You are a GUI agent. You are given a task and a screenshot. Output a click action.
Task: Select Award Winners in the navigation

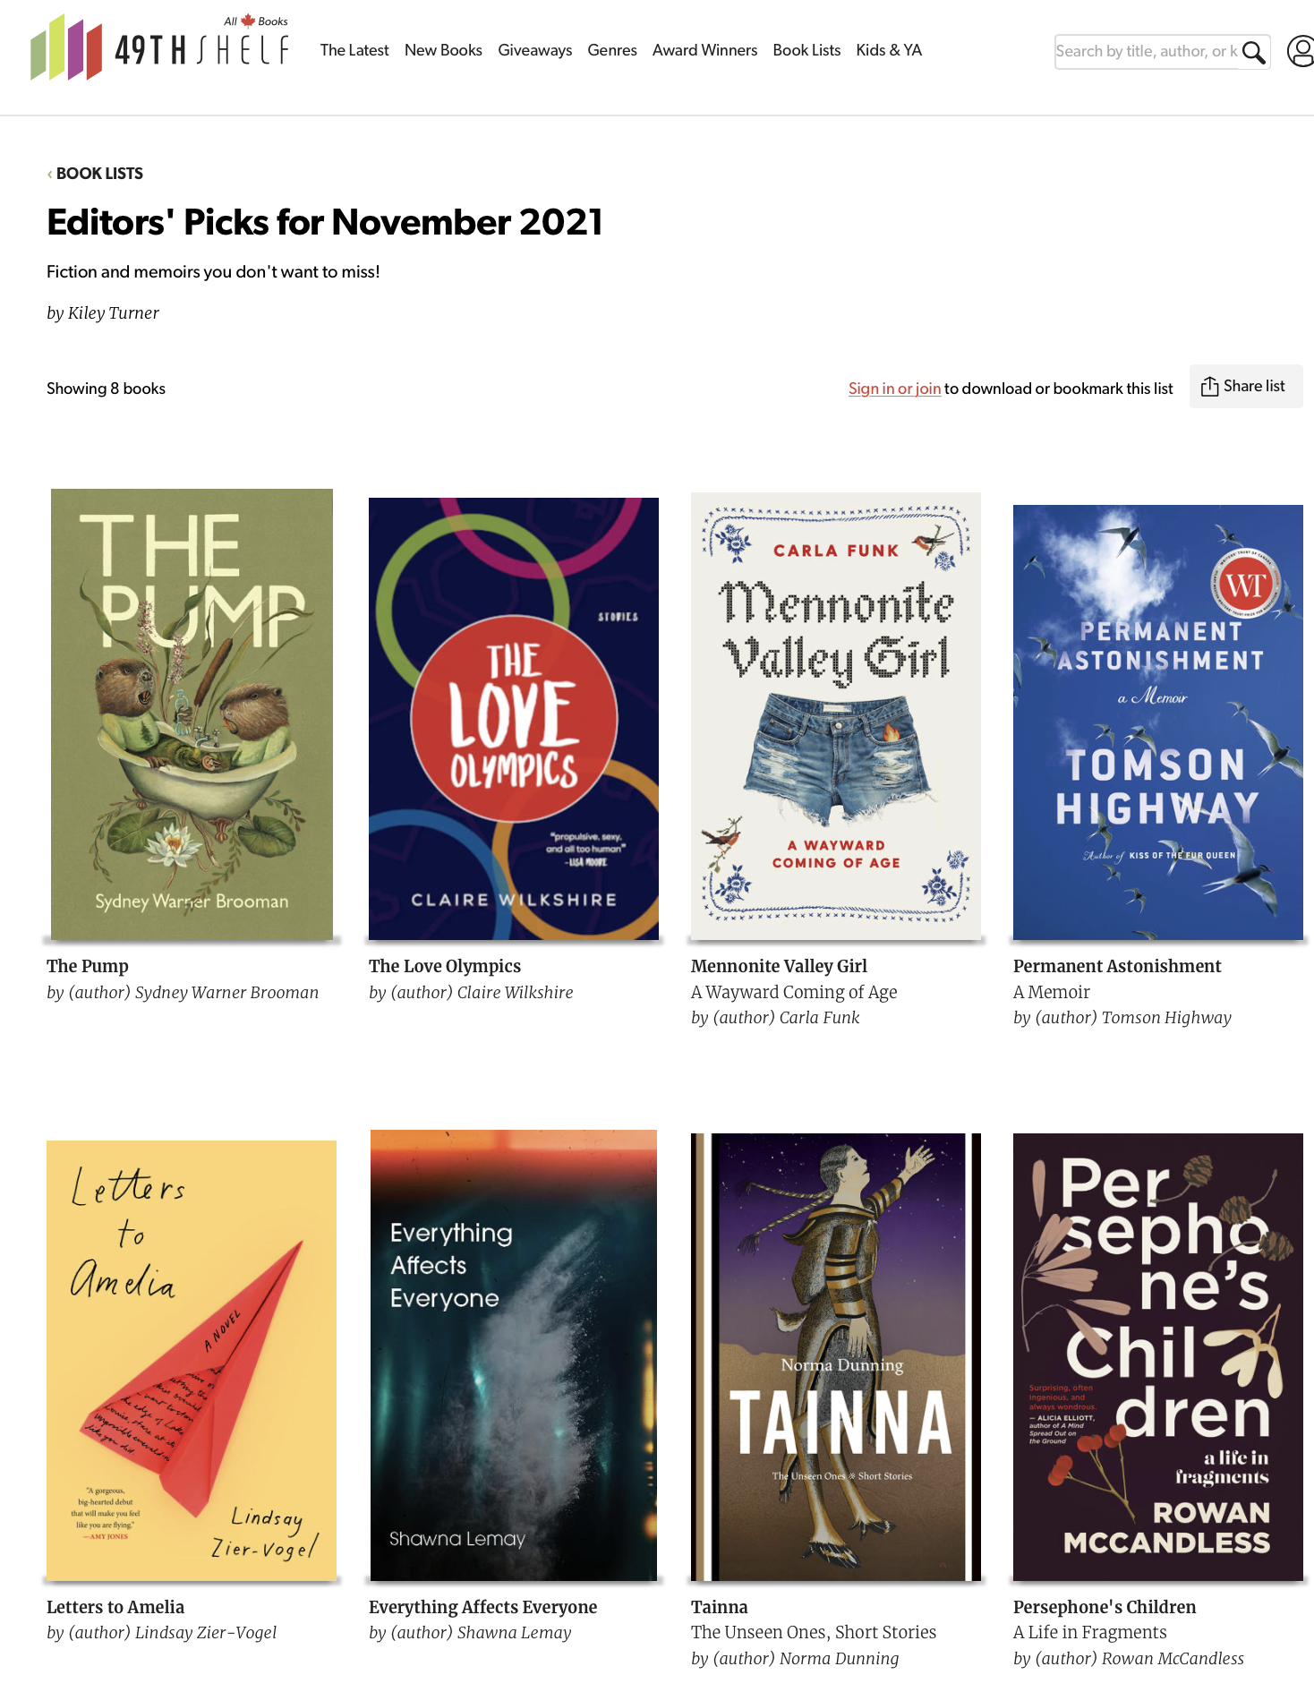pos(704,50)
